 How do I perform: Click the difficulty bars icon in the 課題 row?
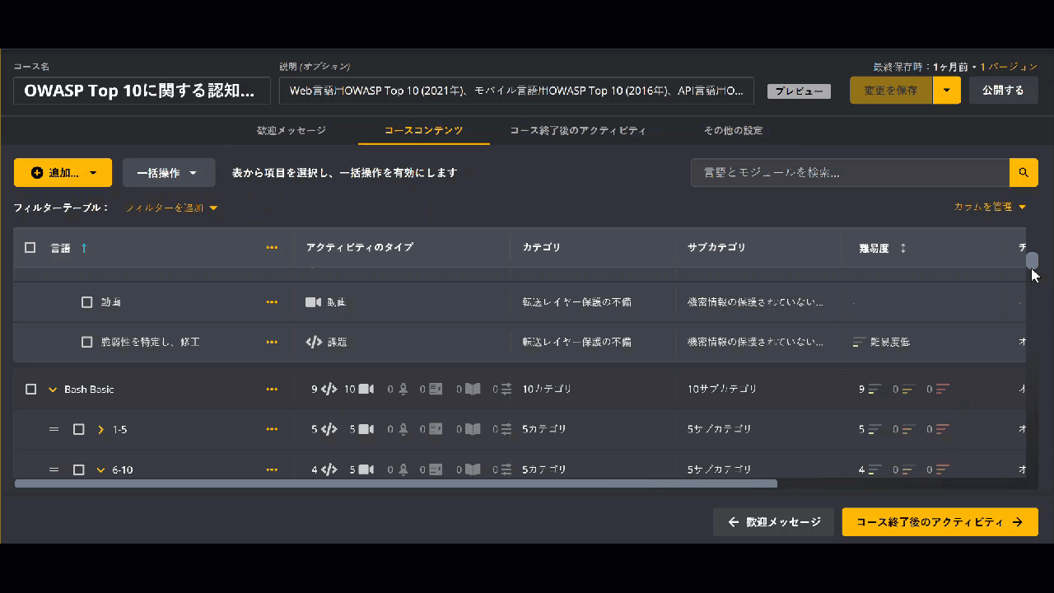coord(860,342)
